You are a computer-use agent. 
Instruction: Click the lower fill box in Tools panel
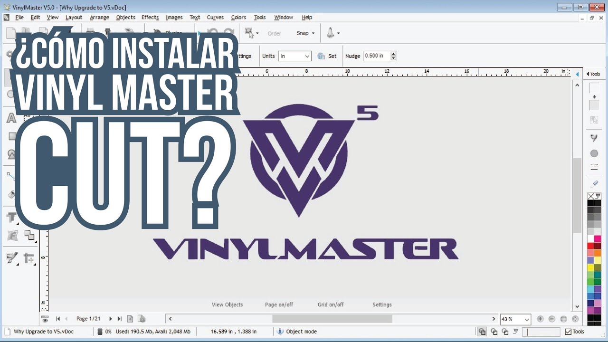click(x=594, y=105)
